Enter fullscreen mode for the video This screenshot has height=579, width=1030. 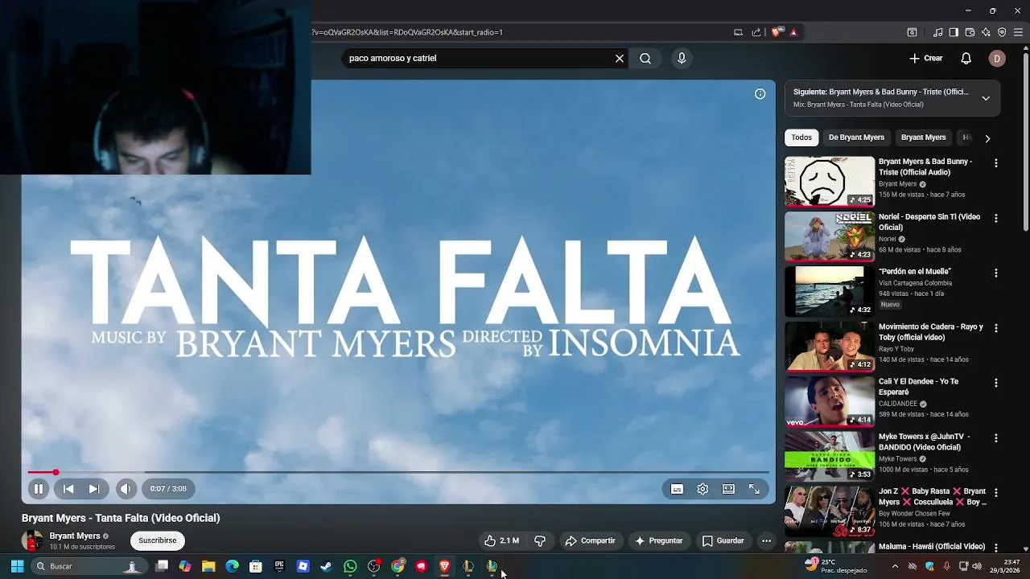click(x=754, y=489)
